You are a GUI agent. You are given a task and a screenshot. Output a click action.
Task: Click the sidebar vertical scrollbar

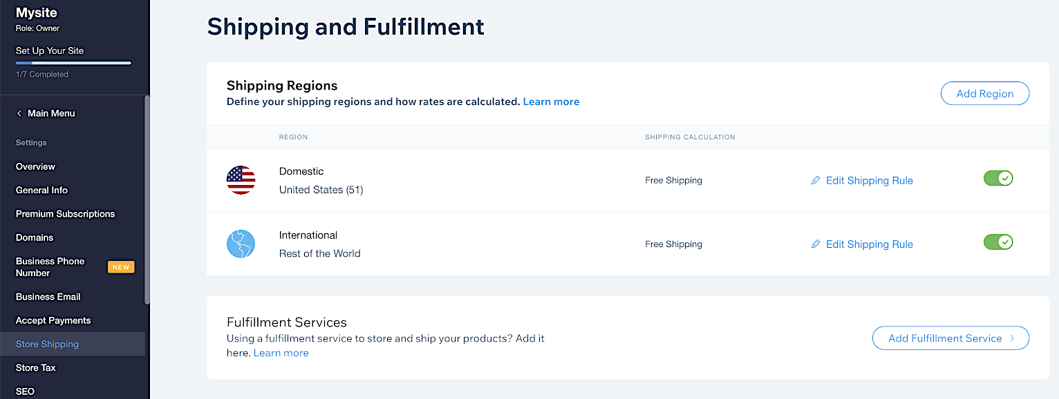point(147,200)
